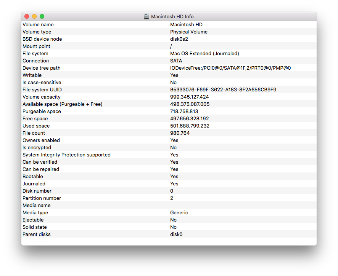Select the BSD device node row
Image resolution: width=338 pixels, height=276 pixels.
tap(169, 39)
